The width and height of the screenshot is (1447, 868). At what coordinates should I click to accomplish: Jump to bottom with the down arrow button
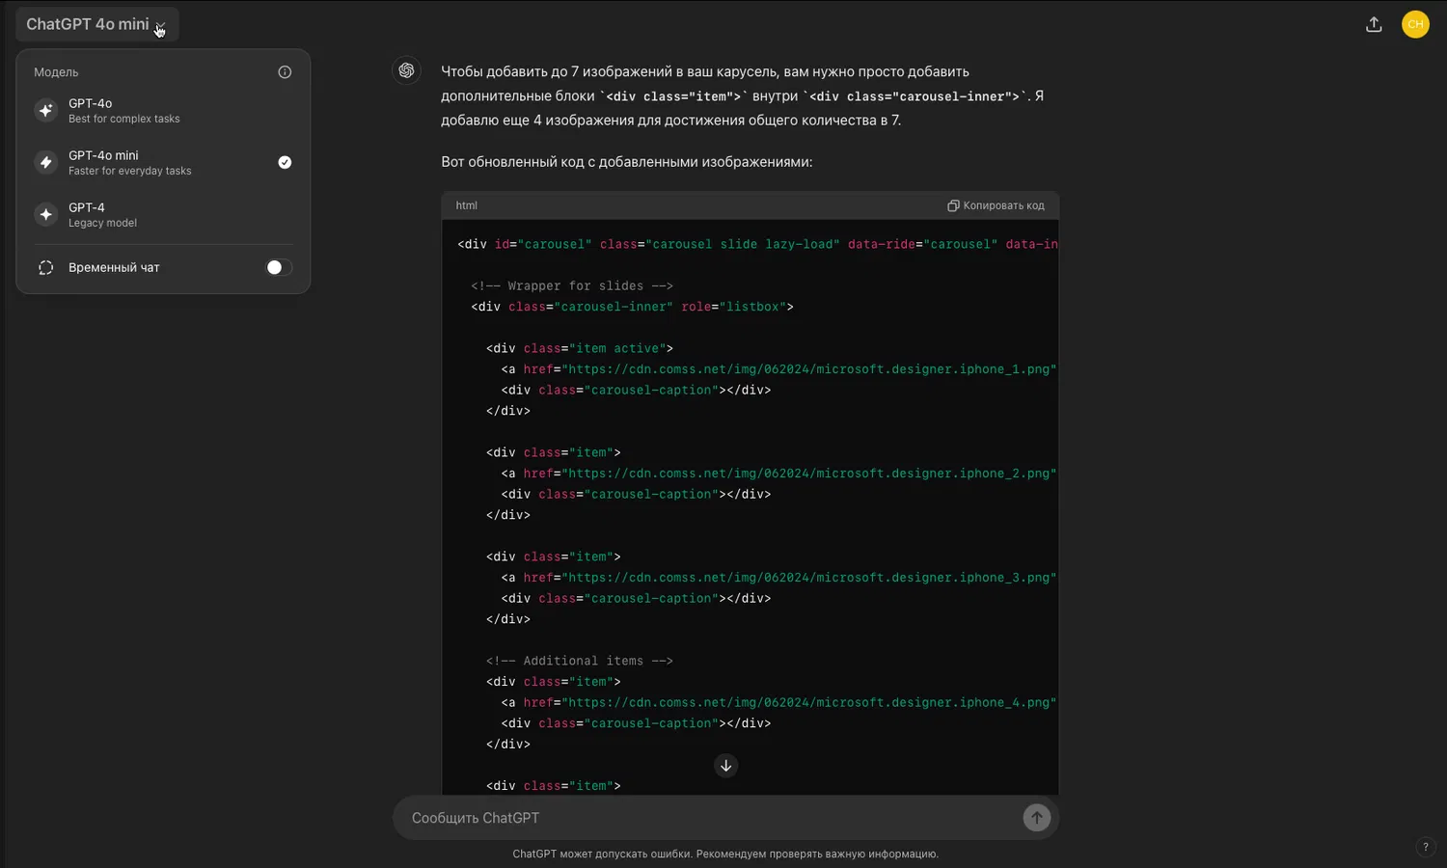(725, 766)
